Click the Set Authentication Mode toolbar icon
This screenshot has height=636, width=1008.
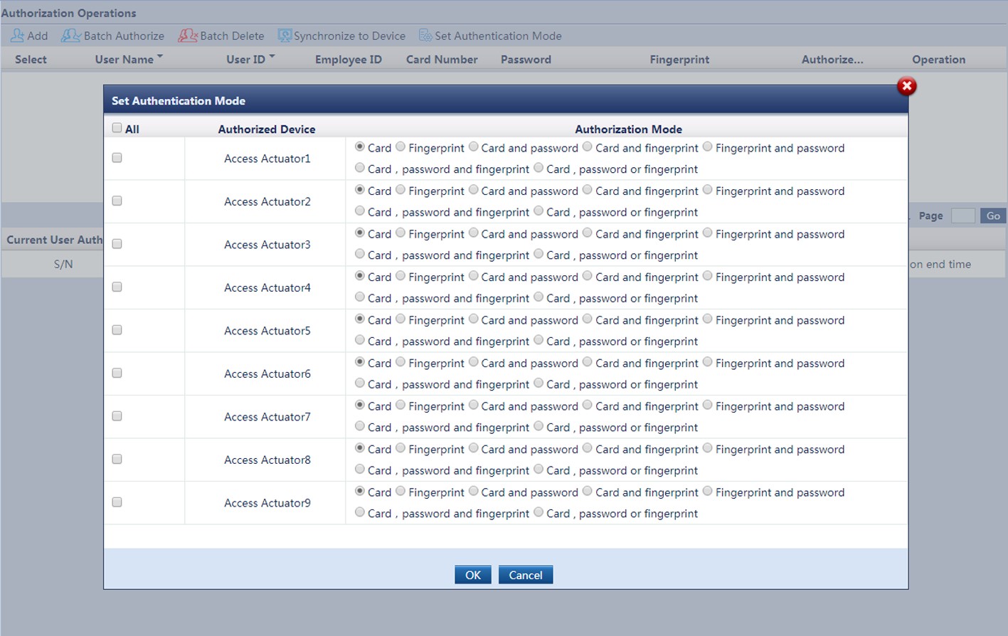click(425, 36)
